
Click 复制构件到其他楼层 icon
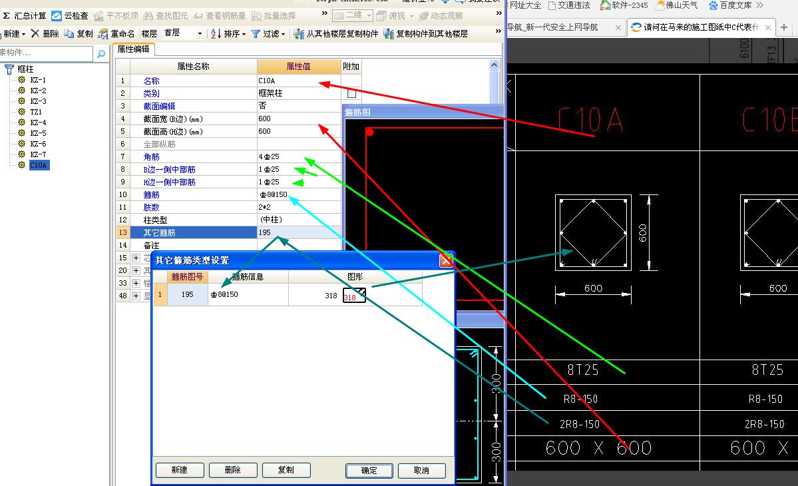point(389,33)
